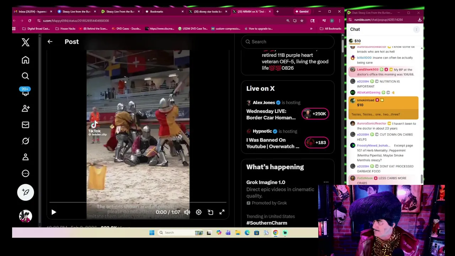Open the Chrome three-dot menu

point(339,21)
